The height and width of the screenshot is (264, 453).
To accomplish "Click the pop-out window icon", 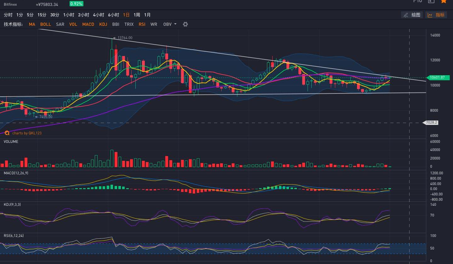I will click(x=431, y=1).
